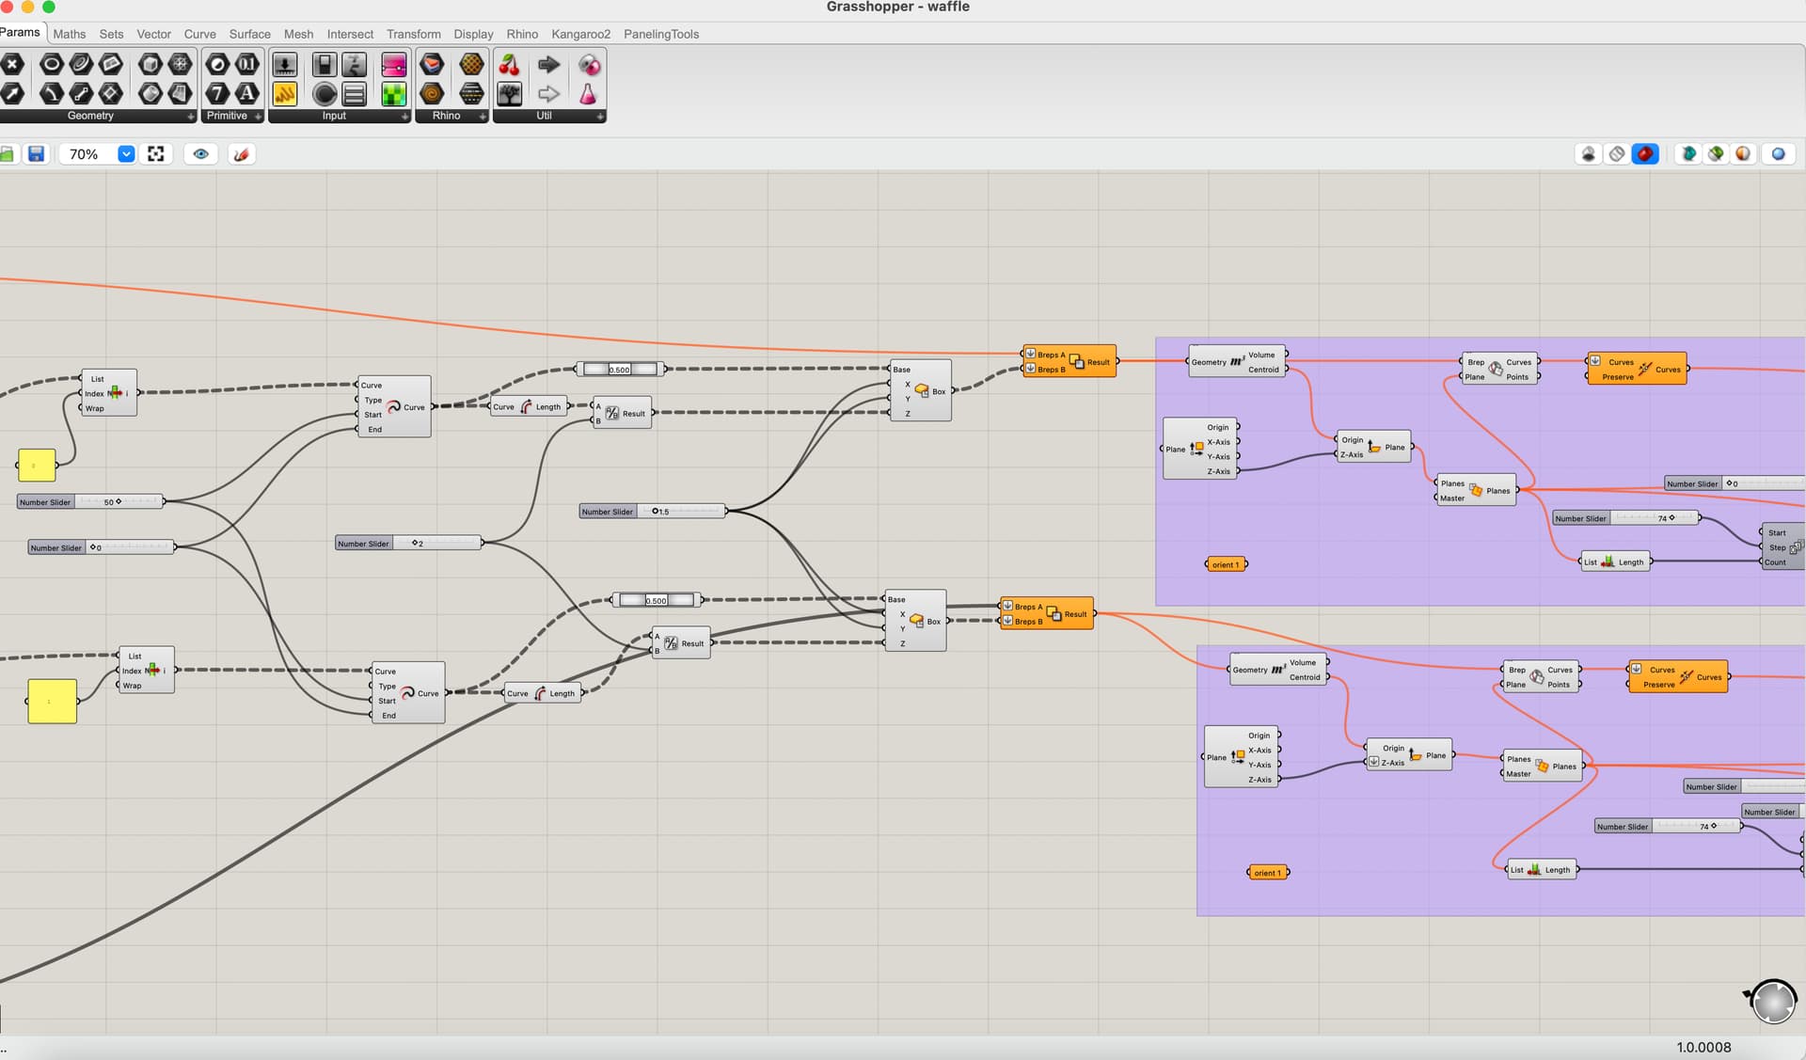Click the pink flask icon in Util
The width and height of the screenshot is (1806, 1060).
tap(588, 93)
